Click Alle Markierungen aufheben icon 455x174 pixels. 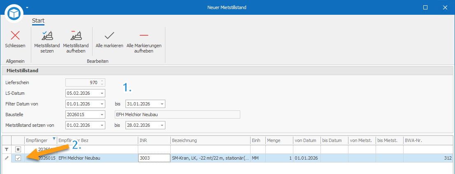click(x=144, y=35)
